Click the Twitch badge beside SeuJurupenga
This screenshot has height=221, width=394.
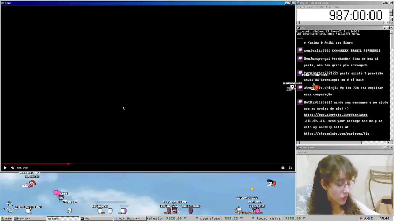pyautogui.click(x=300, y=58)
